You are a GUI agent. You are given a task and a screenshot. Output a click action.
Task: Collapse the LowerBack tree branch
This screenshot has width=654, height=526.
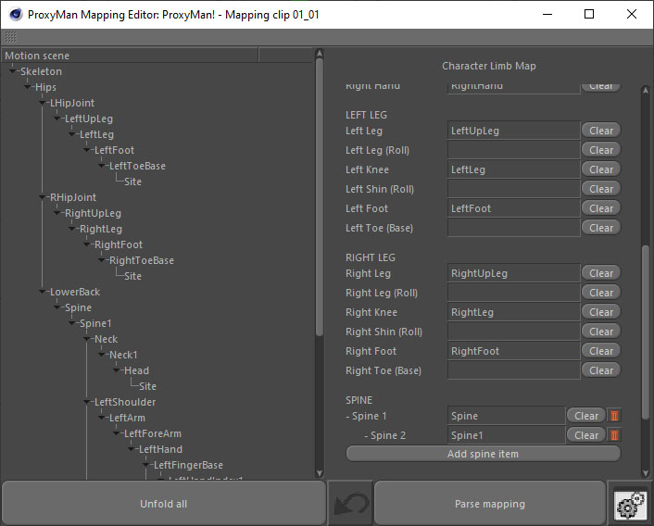click(x=44, y=293)
